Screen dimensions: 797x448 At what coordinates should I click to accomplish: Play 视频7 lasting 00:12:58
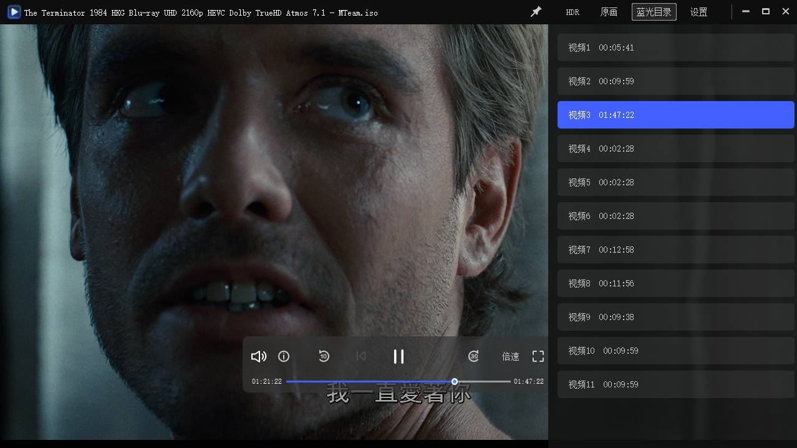pyautogui.click(x=675, y=250)
